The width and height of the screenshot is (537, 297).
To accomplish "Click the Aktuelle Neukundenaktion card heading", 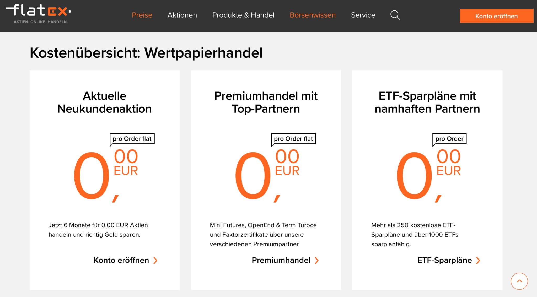I will coord(105,102).
